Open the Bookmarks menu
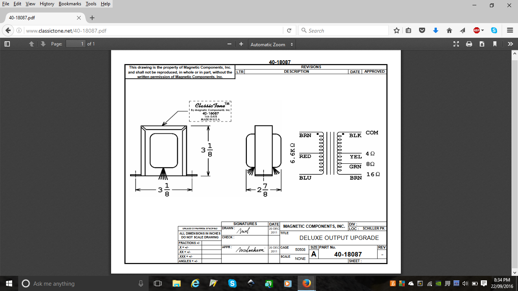The width and height of the screenshot is (518, 291). pos(70,4)
